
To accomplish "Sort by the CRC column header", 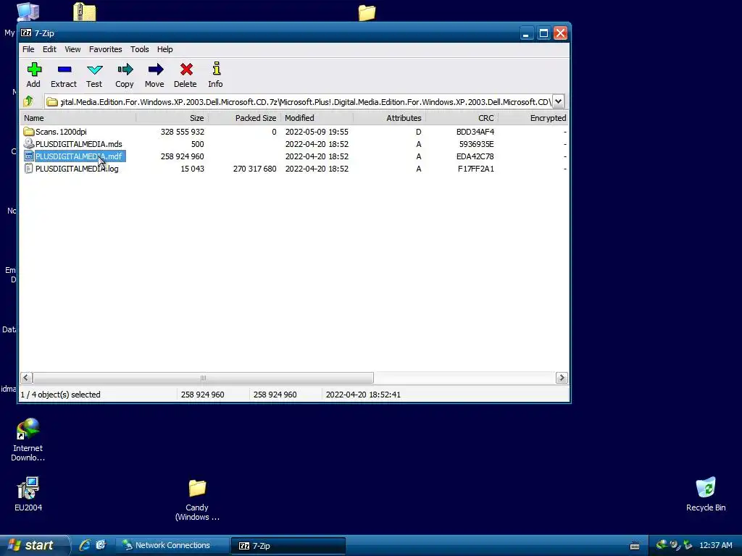I will [x=462, y=118].
